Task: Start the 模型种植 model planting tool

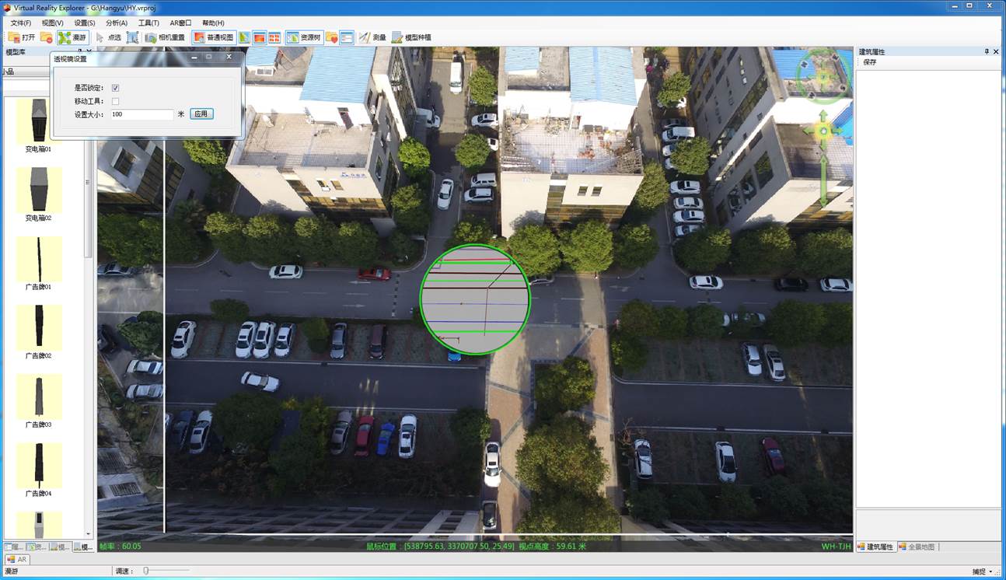Action: point(412,37)
